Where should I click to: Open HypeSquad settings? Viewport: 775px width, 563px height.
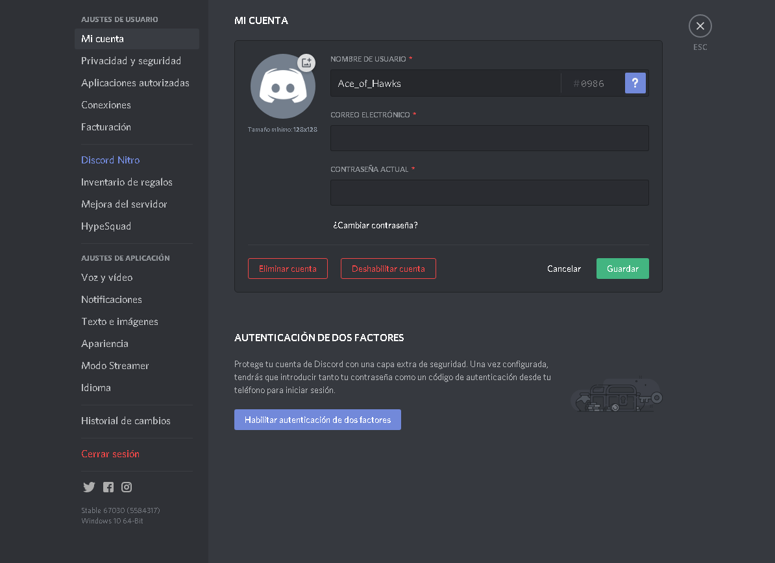tap(137, 226)
